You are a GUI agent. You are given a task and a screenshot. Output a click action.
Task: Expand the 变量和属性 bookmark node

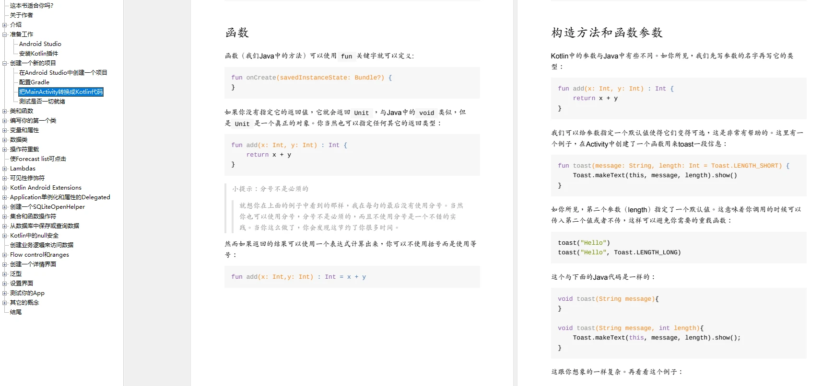(5, 130)
